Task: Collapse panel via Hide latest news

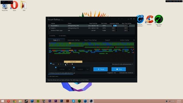Action: tap(53, 76)
